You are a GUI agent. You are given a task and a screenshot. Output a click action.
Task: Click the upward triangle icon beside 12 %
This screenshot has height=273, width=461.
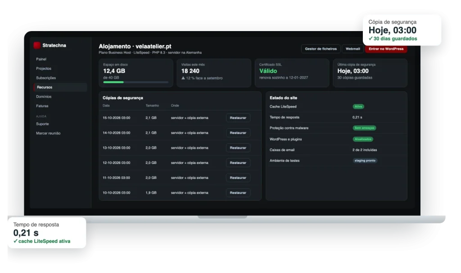coord(183,78)
